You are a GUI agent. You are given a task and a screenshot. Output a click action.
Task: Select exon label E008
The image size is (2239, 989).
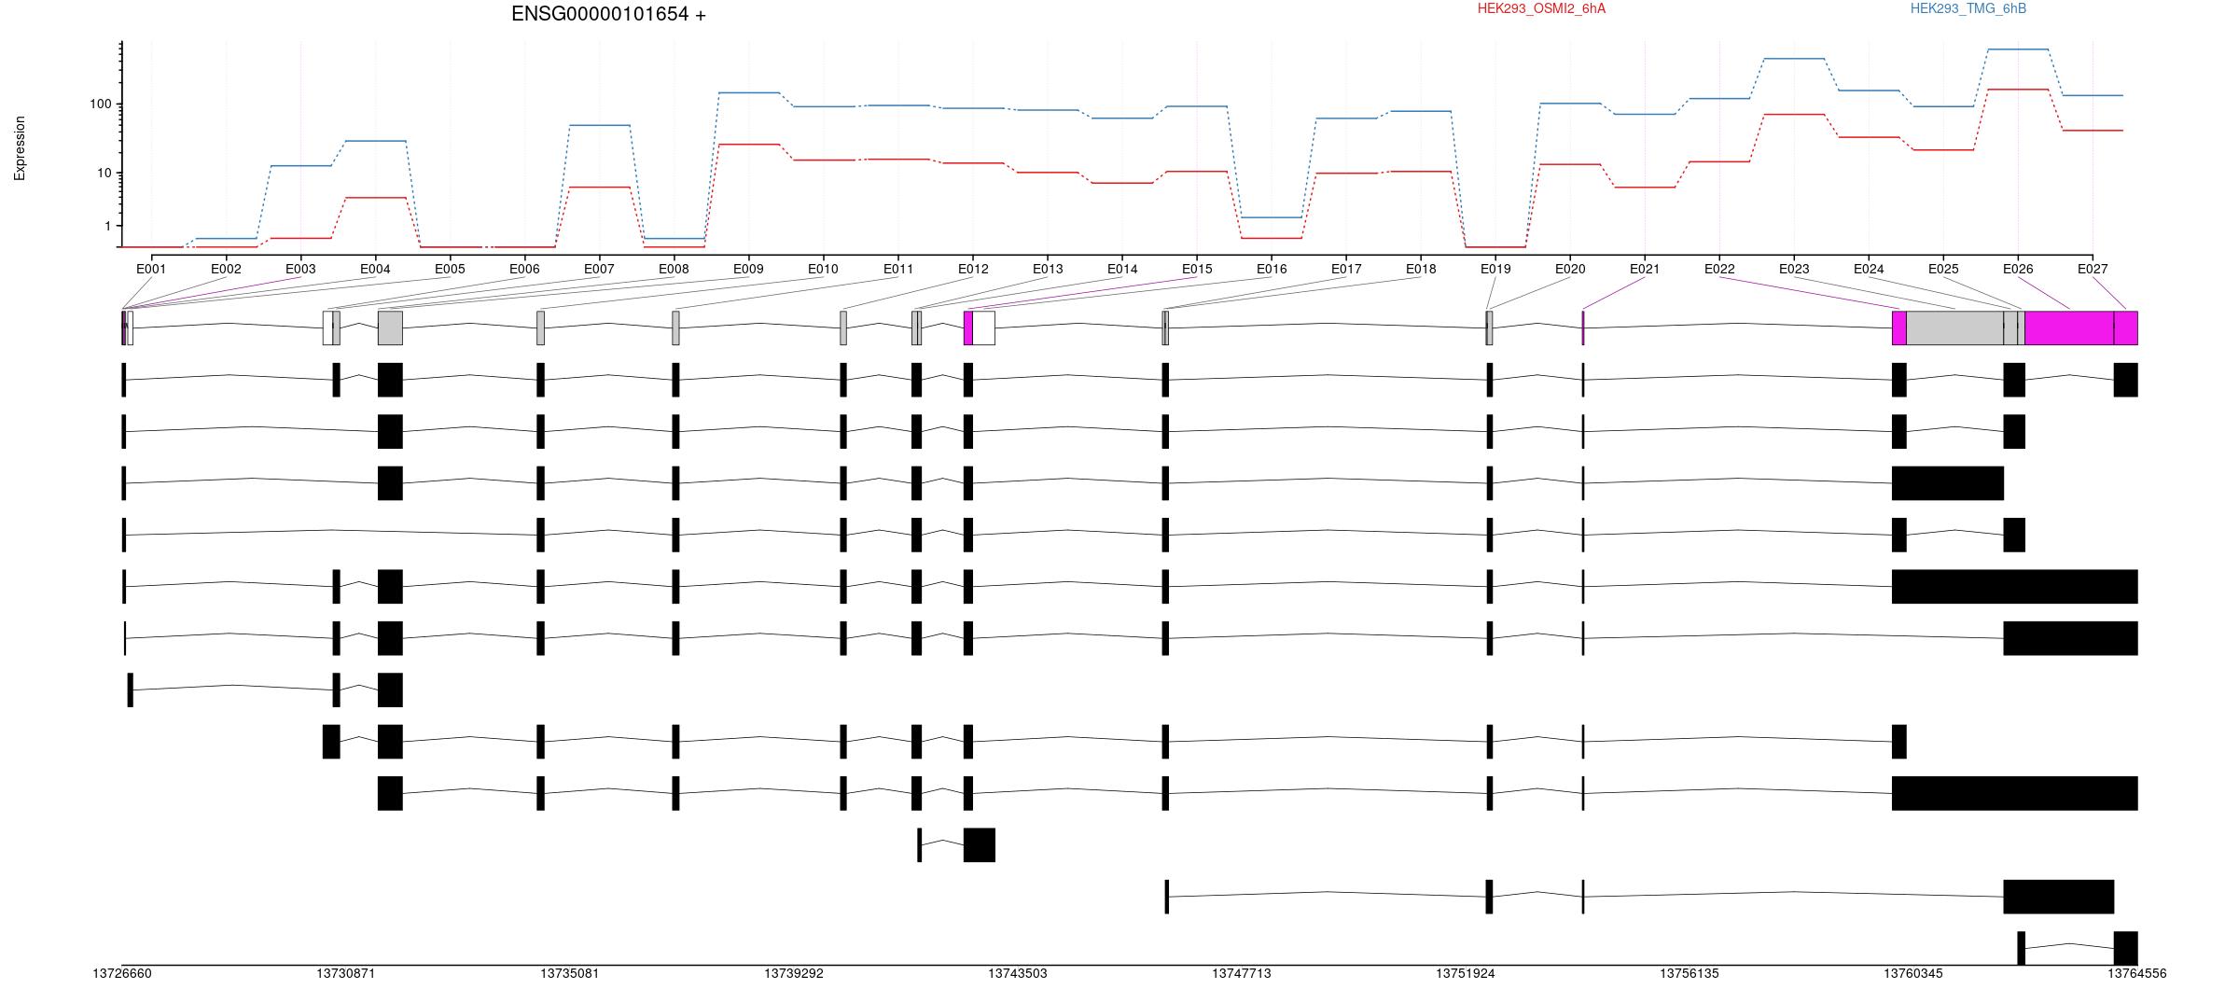674,269
